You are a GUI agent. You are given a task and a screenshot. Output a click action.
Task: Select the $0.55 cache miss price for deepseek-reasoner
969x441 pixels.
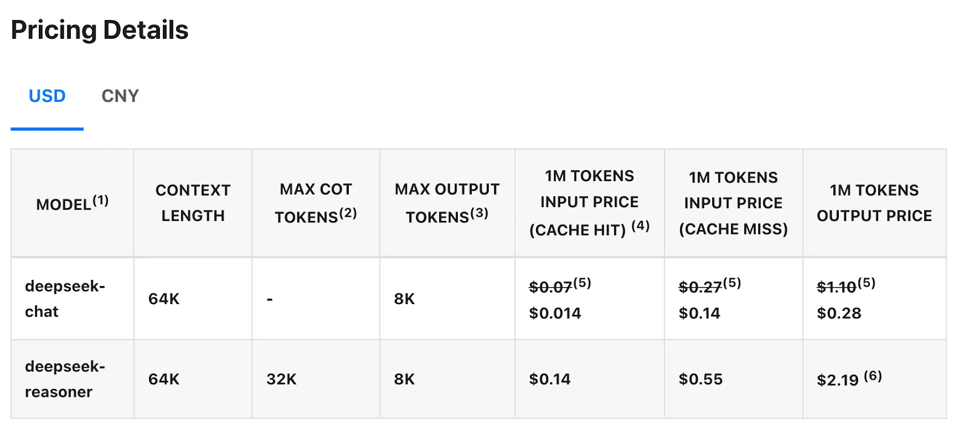pos(701,379)
